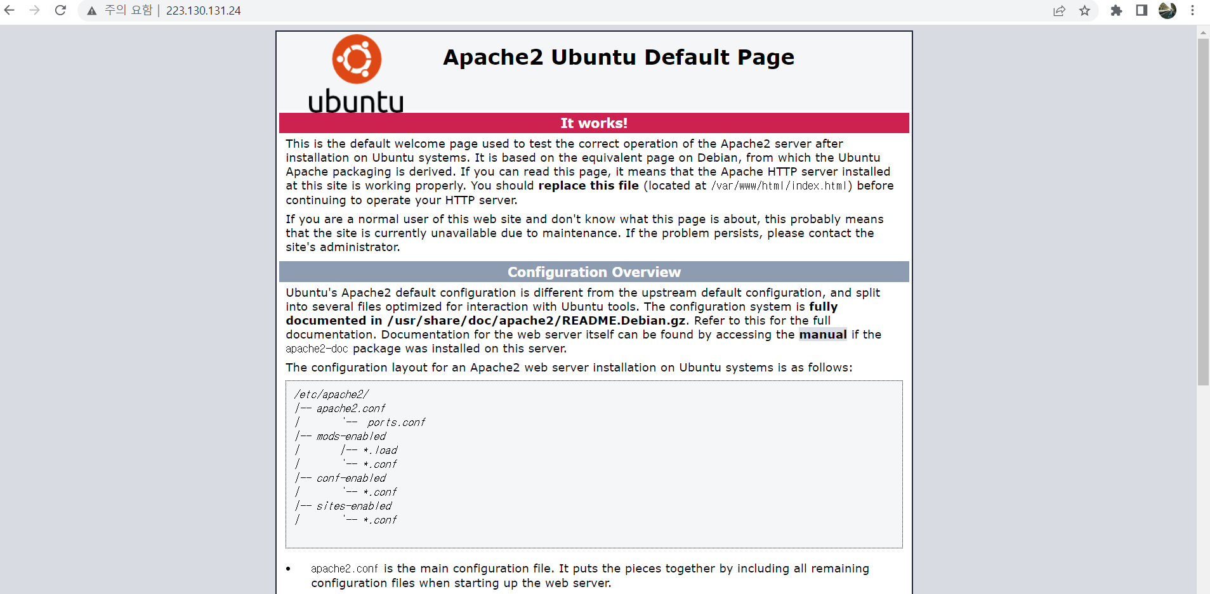Click the page scrollbar thumb

[1203, 212]
